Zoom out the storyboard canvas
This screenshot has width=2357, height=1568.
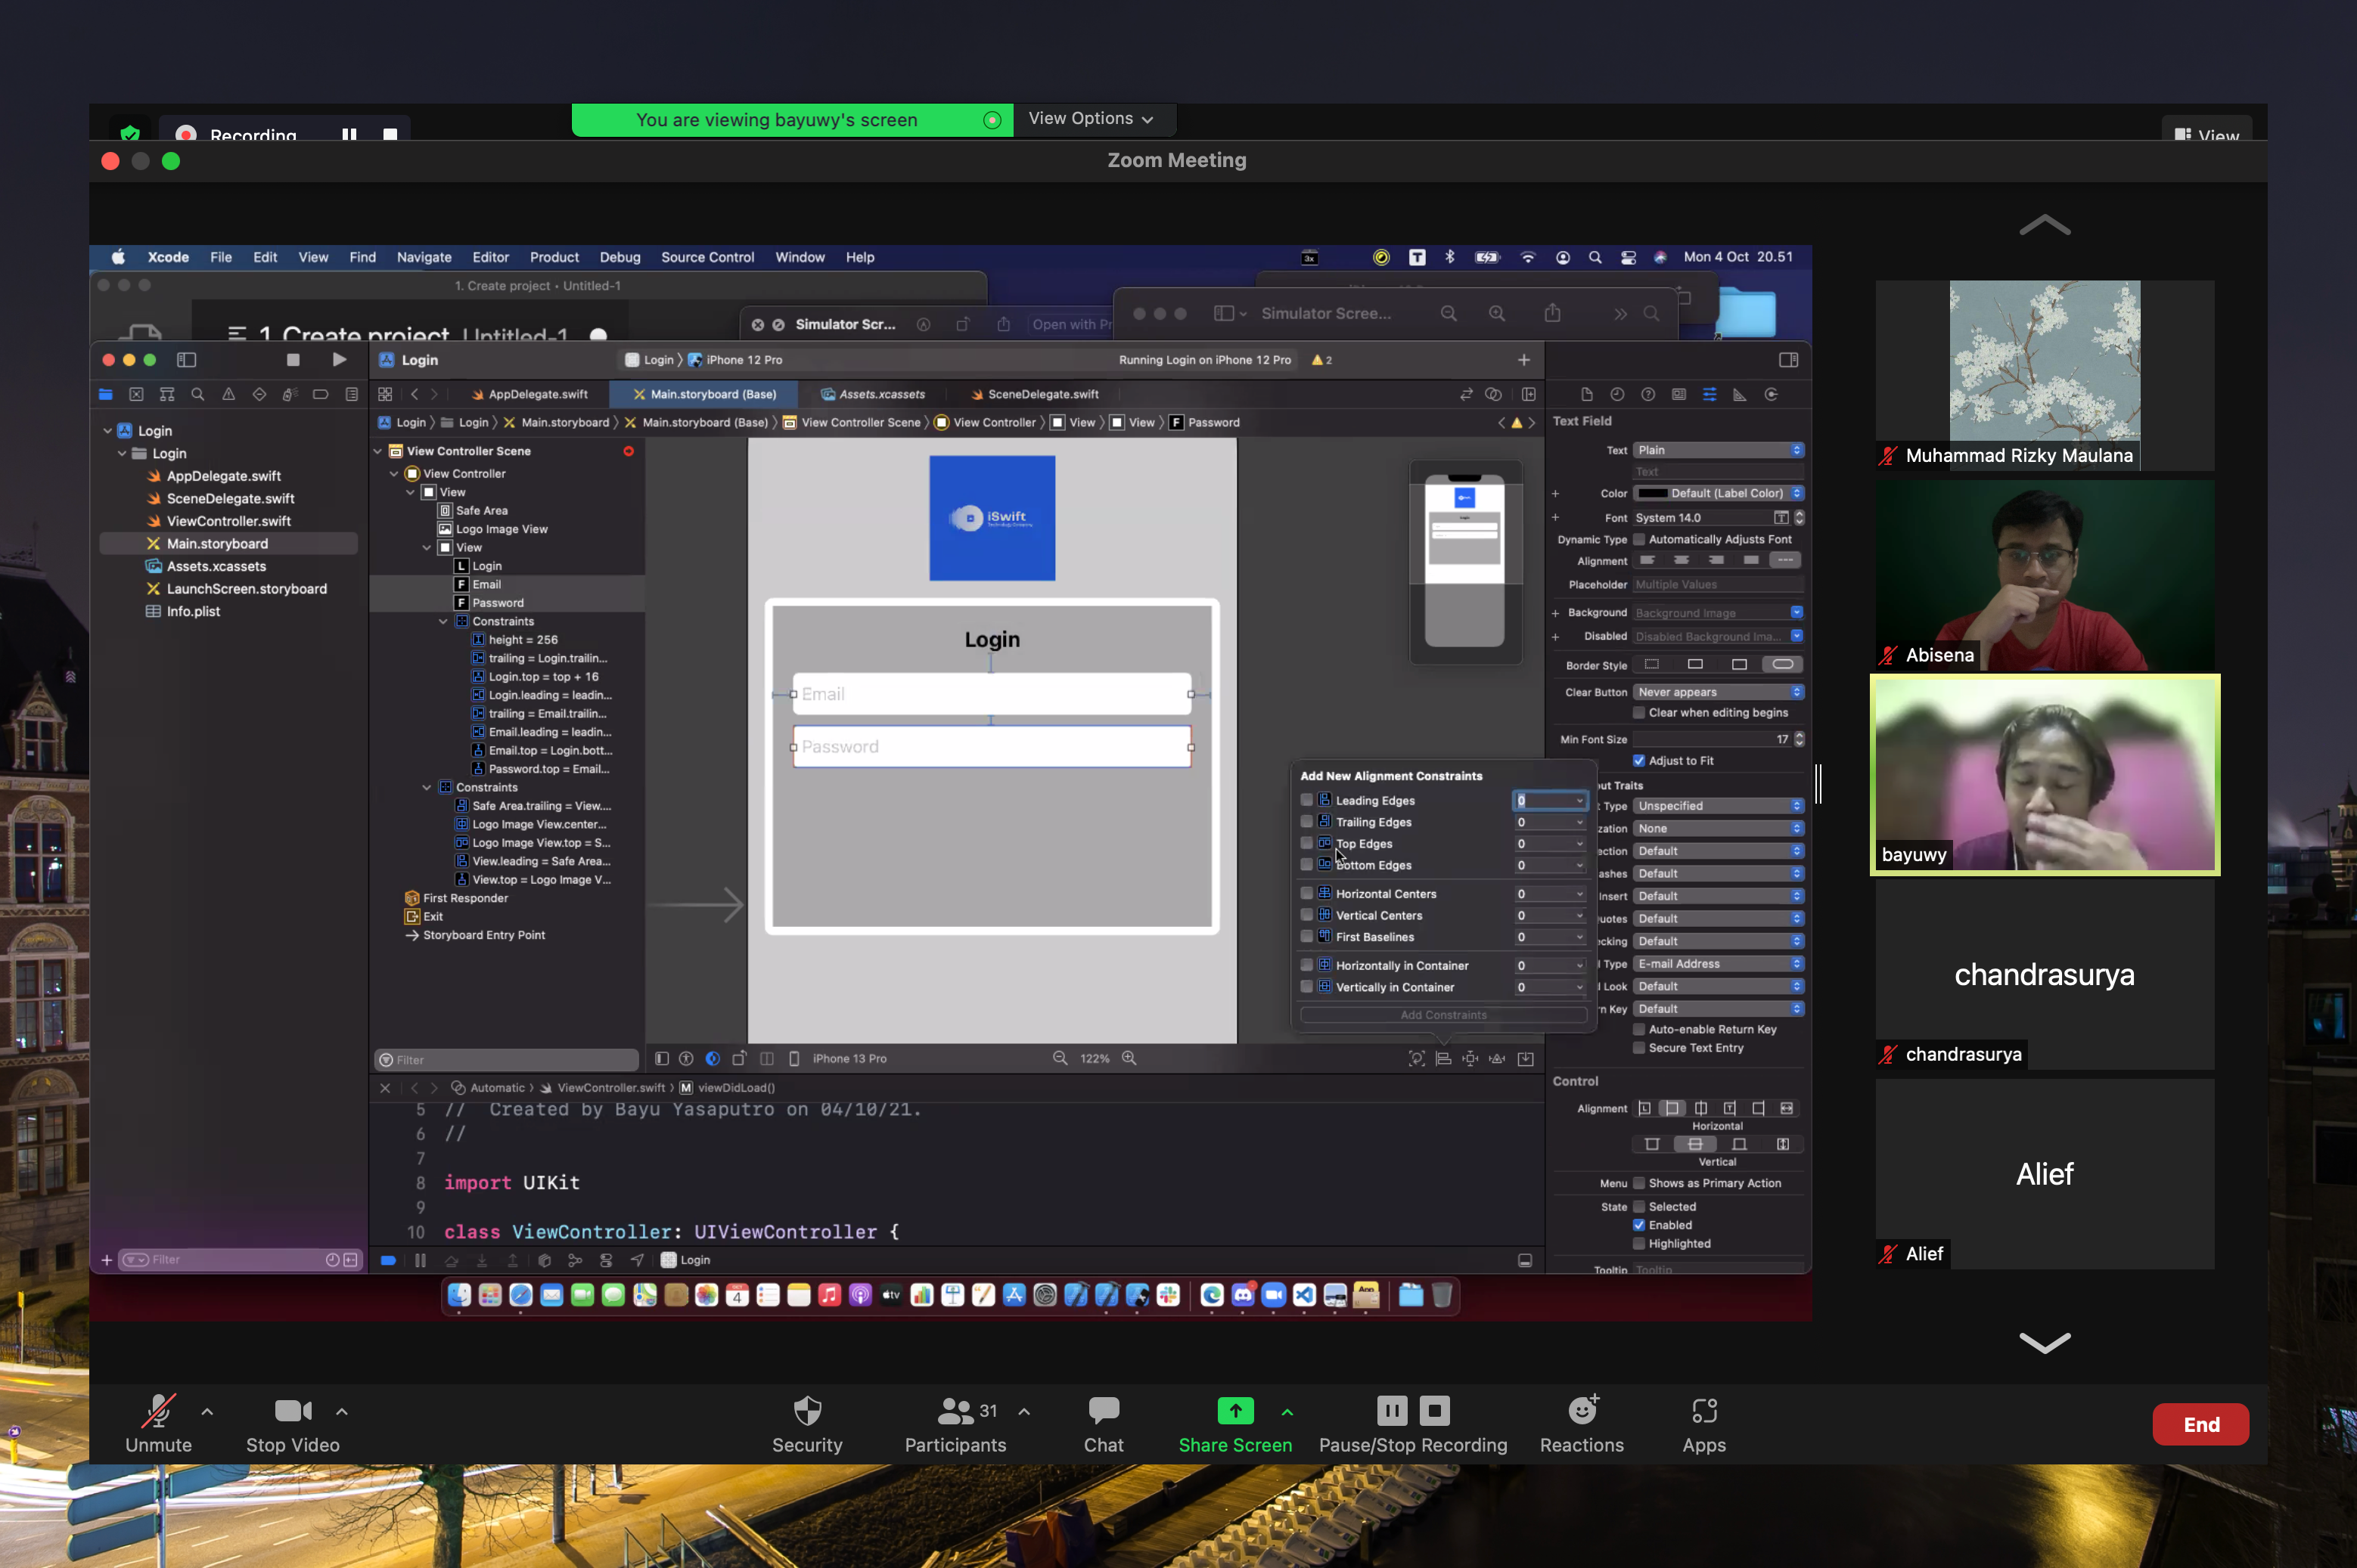coord(1060,1058)
